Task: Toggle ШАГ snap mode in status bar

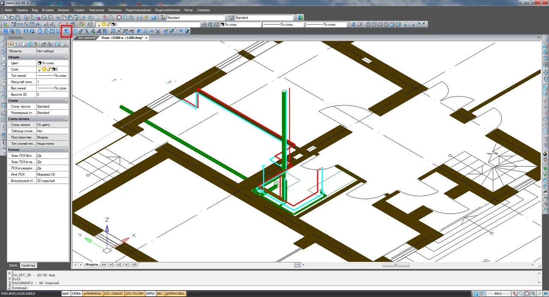Action: 66,294
